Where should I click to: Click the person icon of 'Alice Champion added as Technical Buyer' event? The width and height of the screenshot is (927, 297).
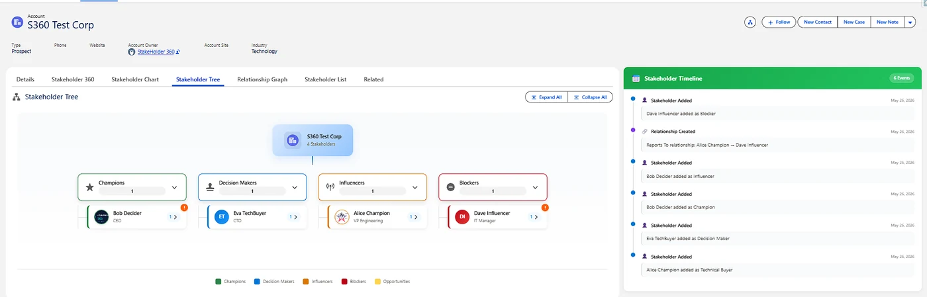[645, 257]
